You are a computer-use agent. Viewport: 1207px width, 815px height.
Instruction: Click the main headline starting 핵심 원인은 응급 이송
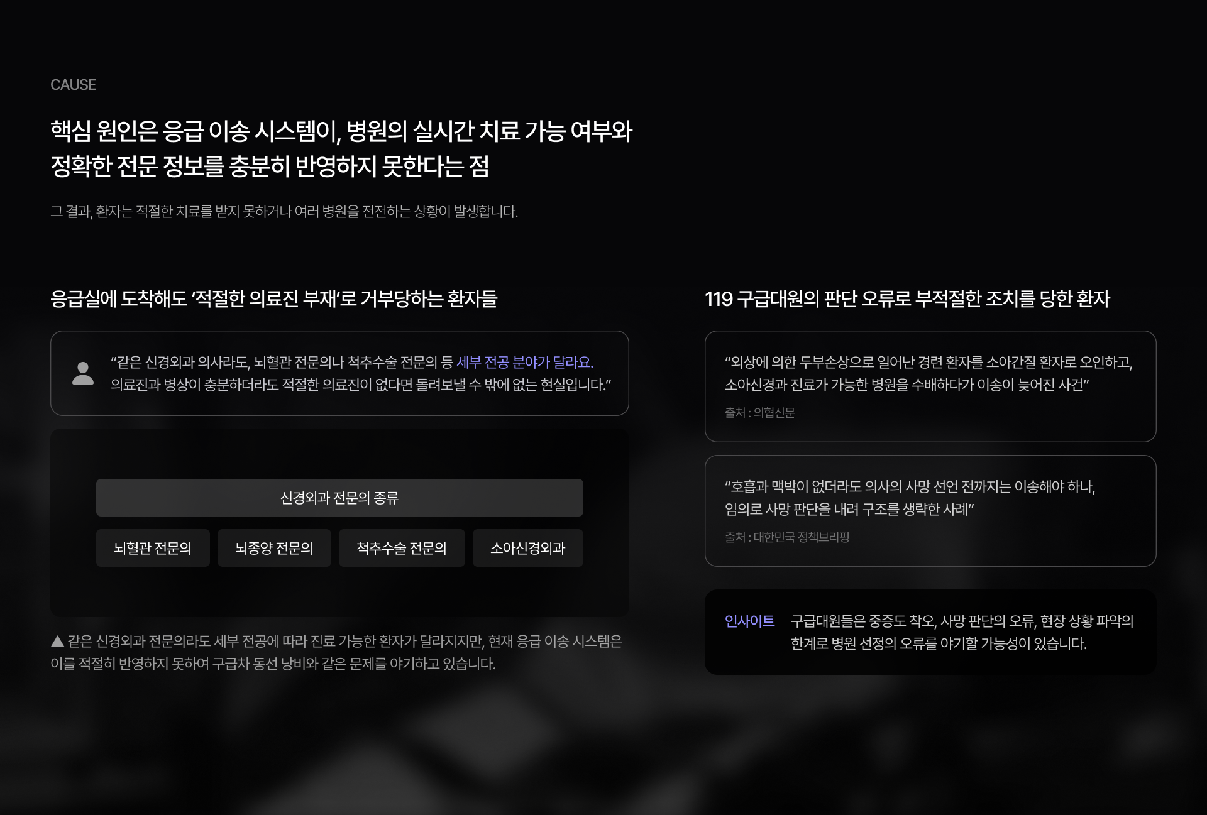[x=341, y=149]
